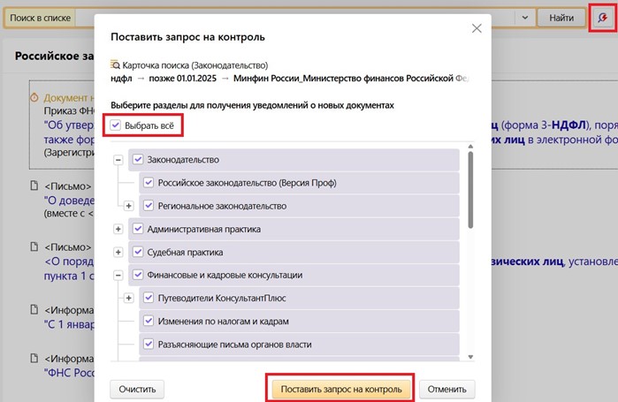The image size is (618, 402).
Task: Toggle the Выбрать всё checkbox
Action: (x=116, y=125)
